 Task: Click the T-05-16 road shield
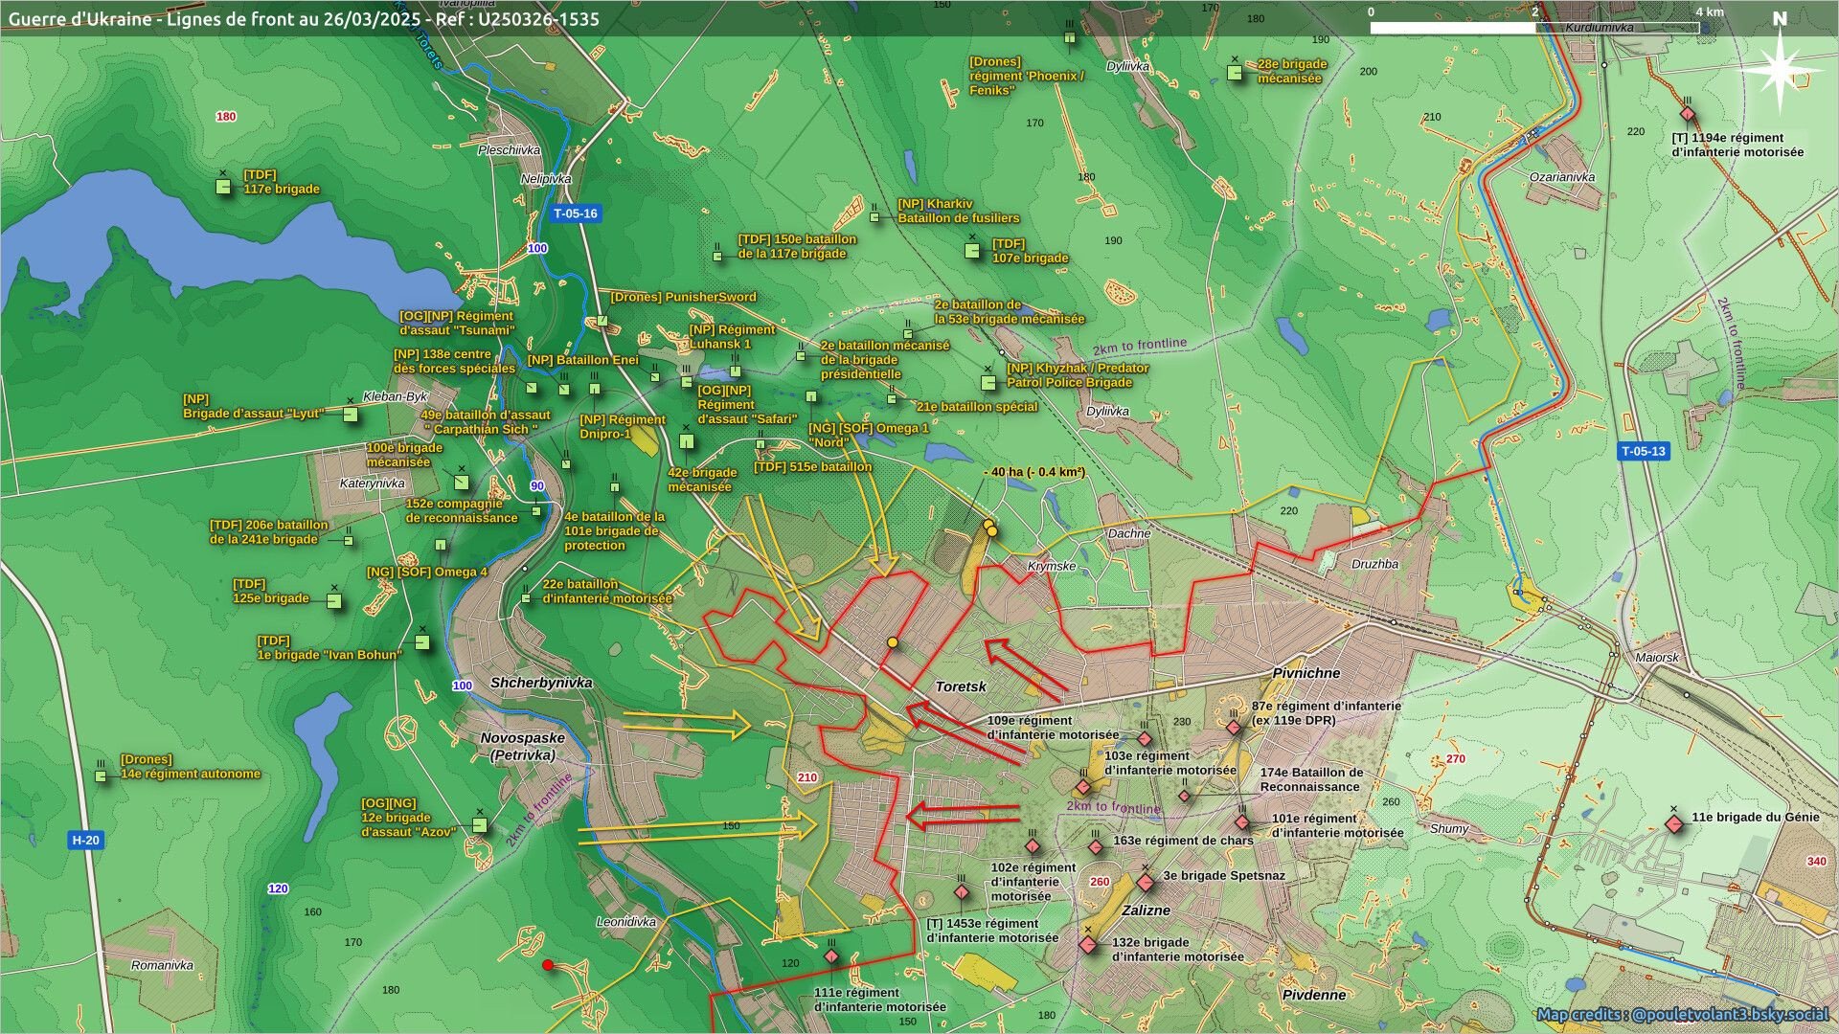point(576,214)
